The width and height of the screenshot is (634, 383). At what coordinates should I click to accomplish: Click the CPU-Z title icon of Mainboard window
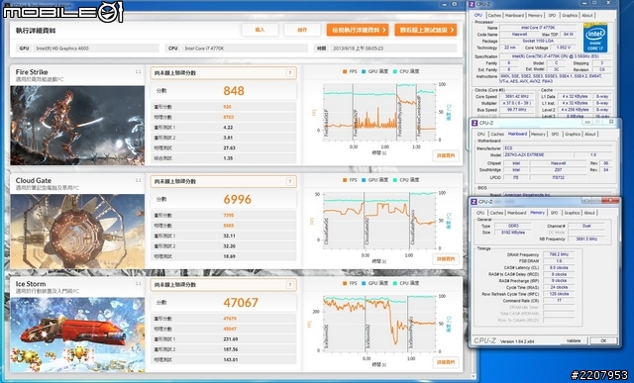point(474,123)
